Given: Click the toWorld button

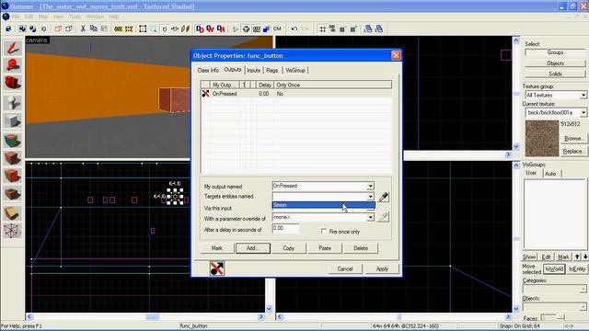Looking at the screenshot, I should coord(554,268).
